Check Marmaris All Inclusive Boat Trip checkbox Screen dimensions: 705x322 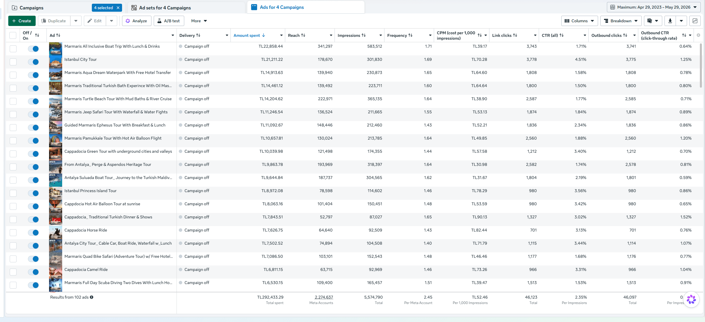(13, 49)
